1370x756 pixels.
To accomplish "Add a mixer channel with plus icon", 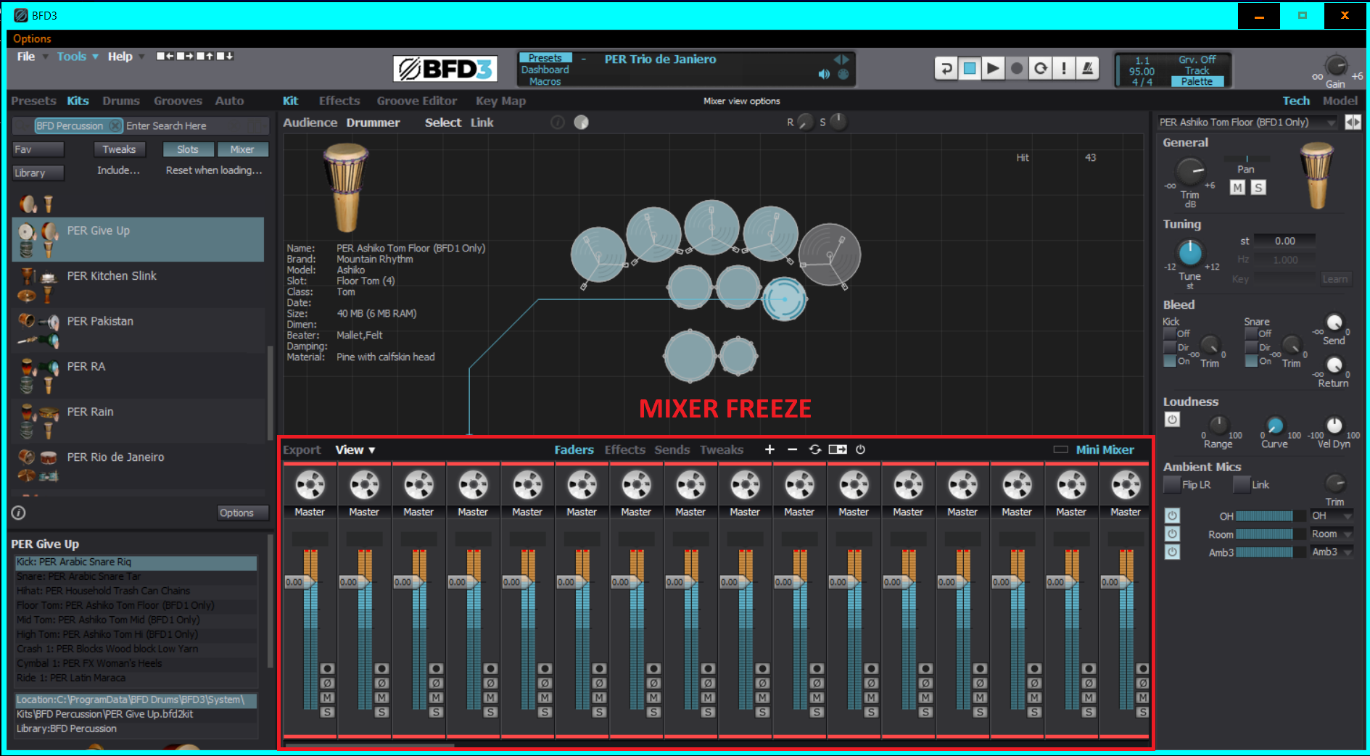I will 769,449.
